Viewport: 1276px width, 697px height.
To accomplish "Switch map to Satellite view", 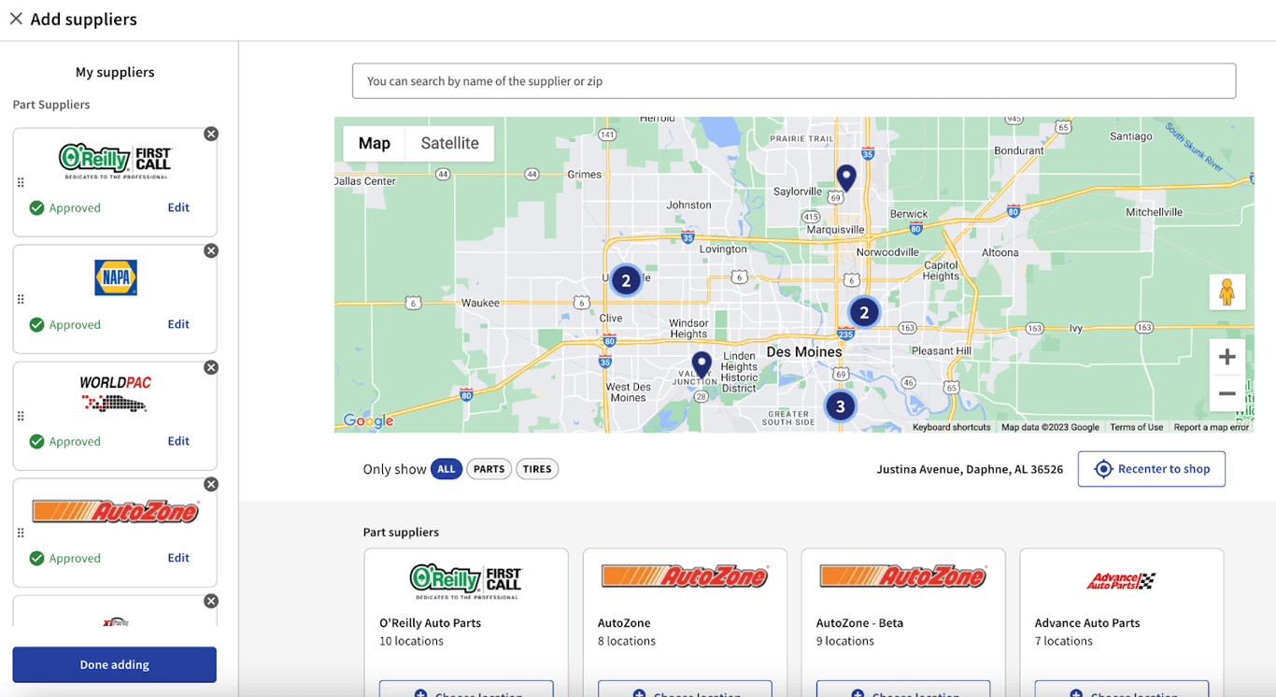I will (449, 143).
